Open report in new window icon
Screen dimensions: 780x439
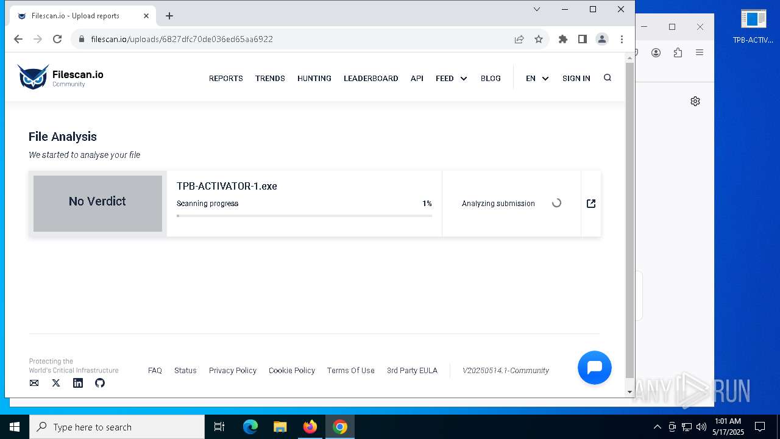point(591,204)
